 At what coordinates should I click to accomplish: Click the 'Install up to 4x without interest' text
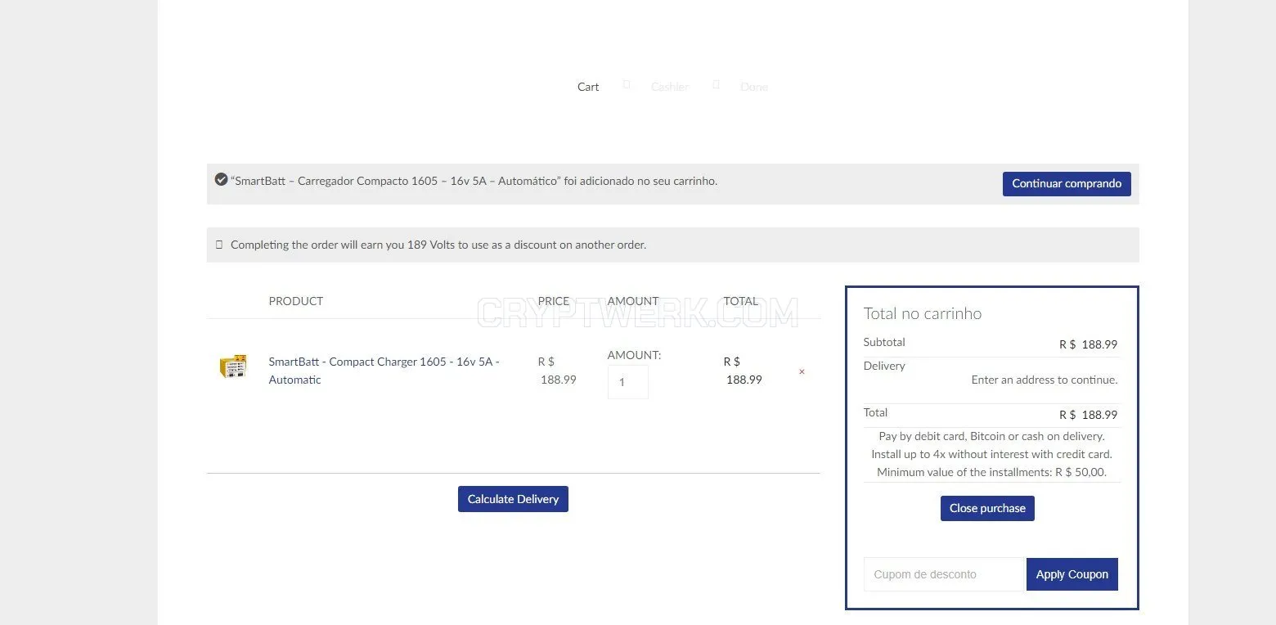(x=991, y=454)
